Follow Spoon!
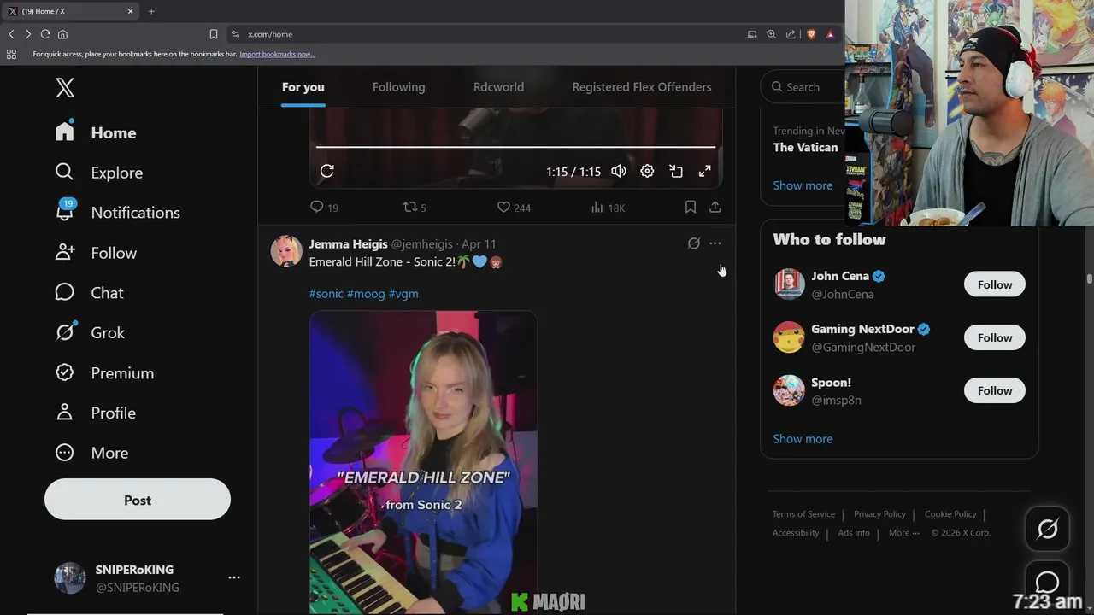1094x615 pixels. [995, 390]
